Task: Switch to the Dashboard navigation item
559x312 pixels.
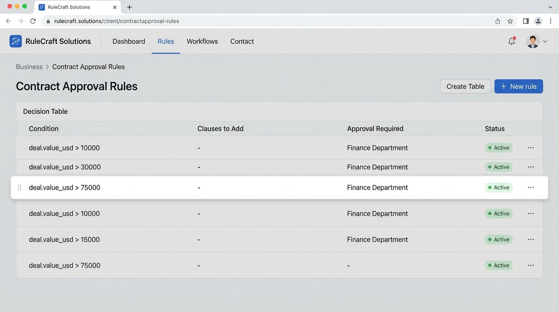Action: tap(128, 41)
